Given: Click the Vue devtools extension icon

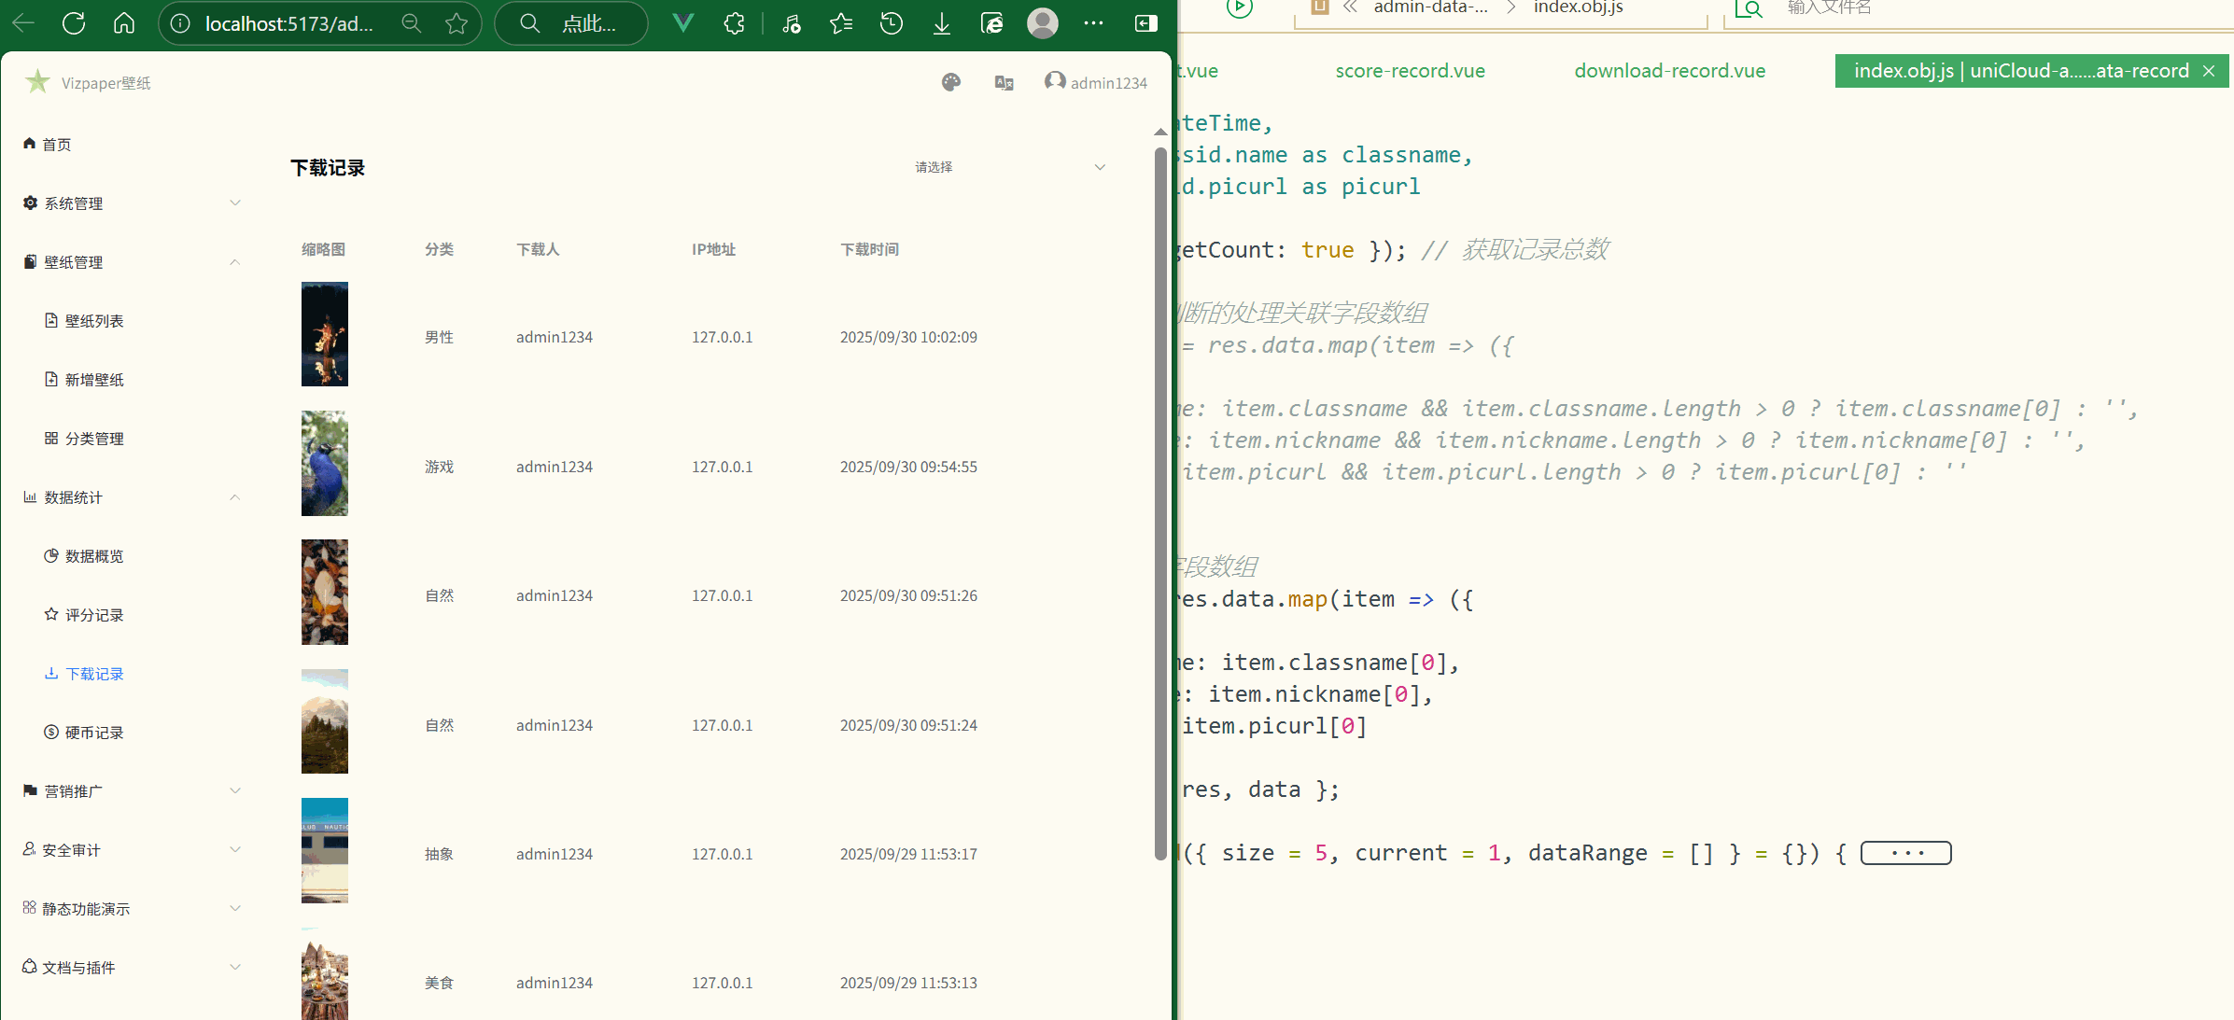Looking at the screenshot, I should click(x=683, y=23).
